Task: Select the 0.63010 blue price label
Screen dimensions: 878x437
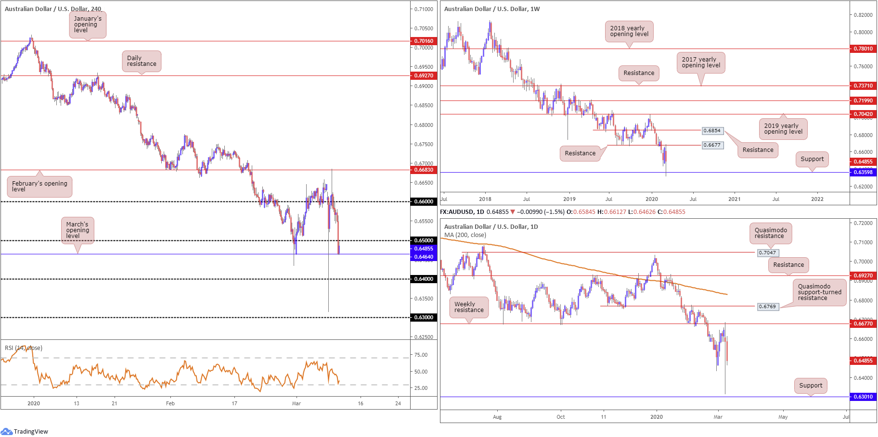Action: pyautogui.click(x=863, y=397)
